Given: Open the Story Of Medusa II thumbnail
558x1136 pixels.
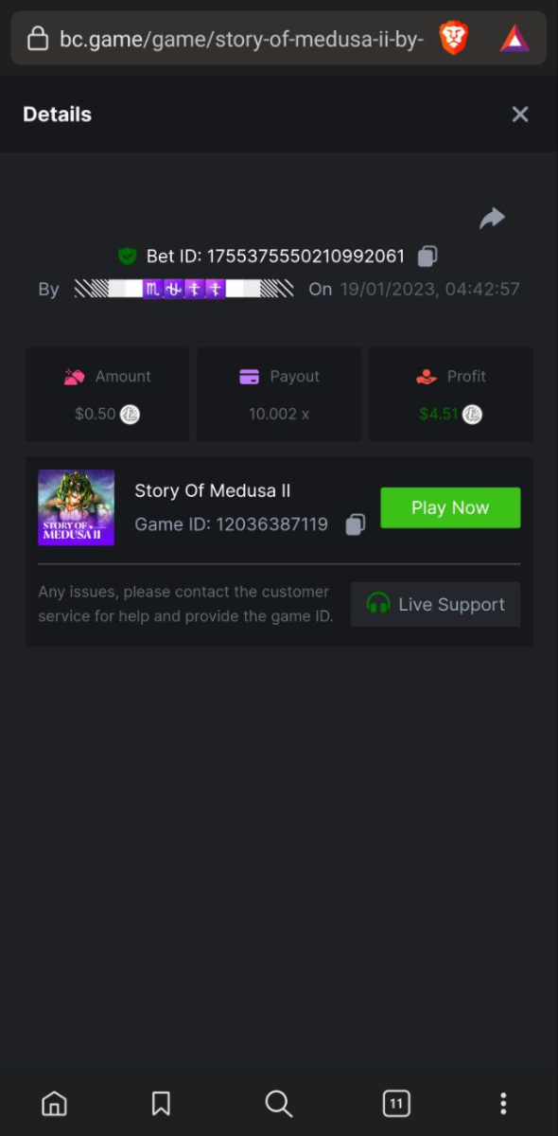Looking at the screenshot, I should coord(76,507).
